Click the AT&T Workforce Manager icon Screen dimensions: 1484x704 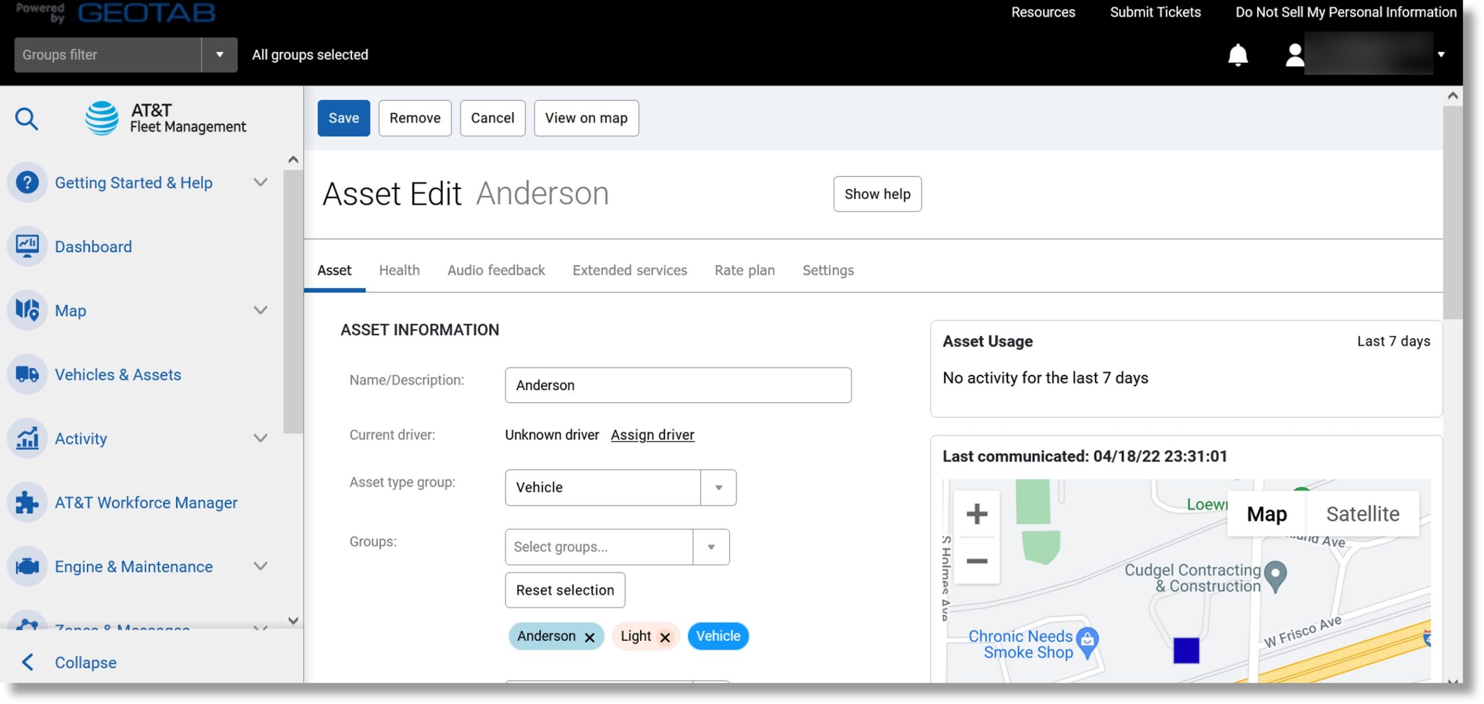[27, 502]
